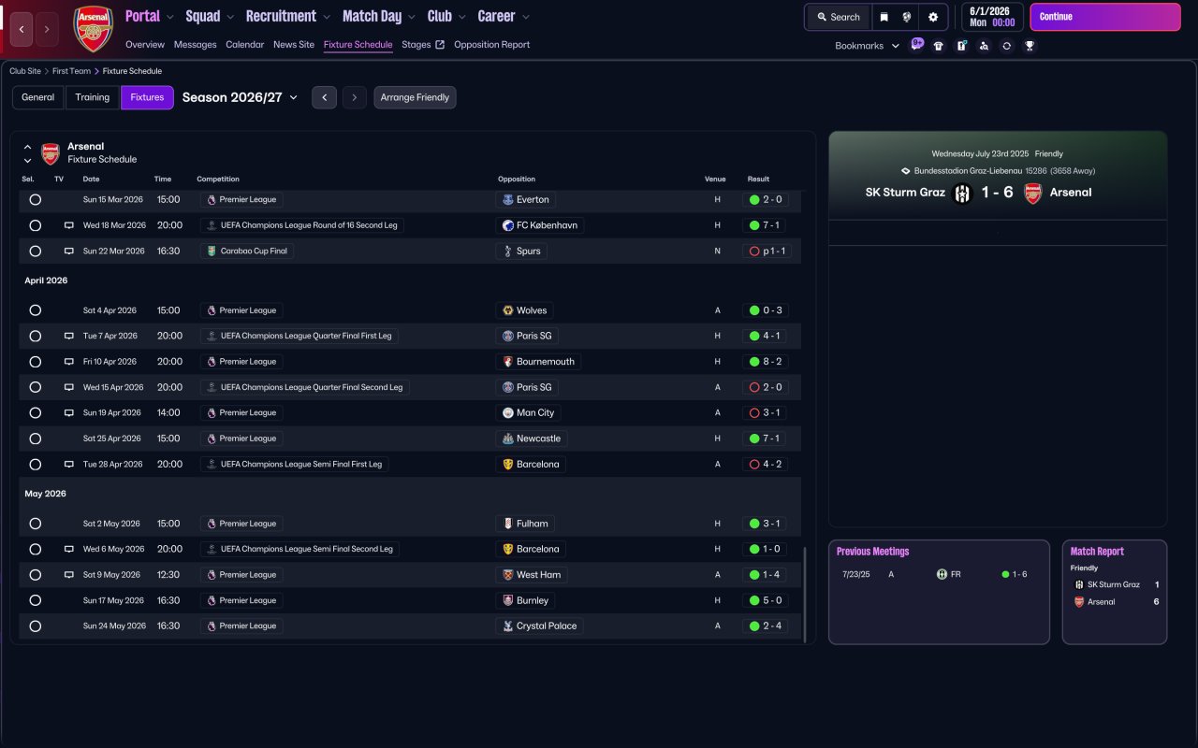The image size is (1198, 748).
Task: Click the Spurs opposition chip
Action: coord(521,251)
